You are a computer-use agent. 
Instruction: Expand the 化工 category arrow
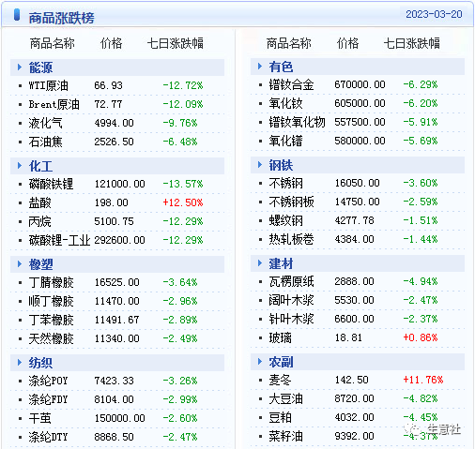(x=20, y=166)
